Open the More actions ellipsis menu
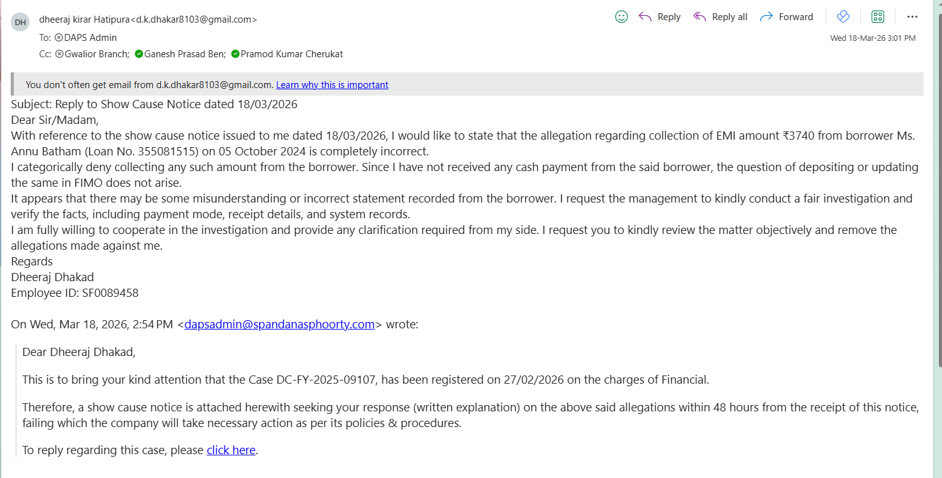This screenshot has height=478, width=942. pyautogui.click(x=912, y=17)
